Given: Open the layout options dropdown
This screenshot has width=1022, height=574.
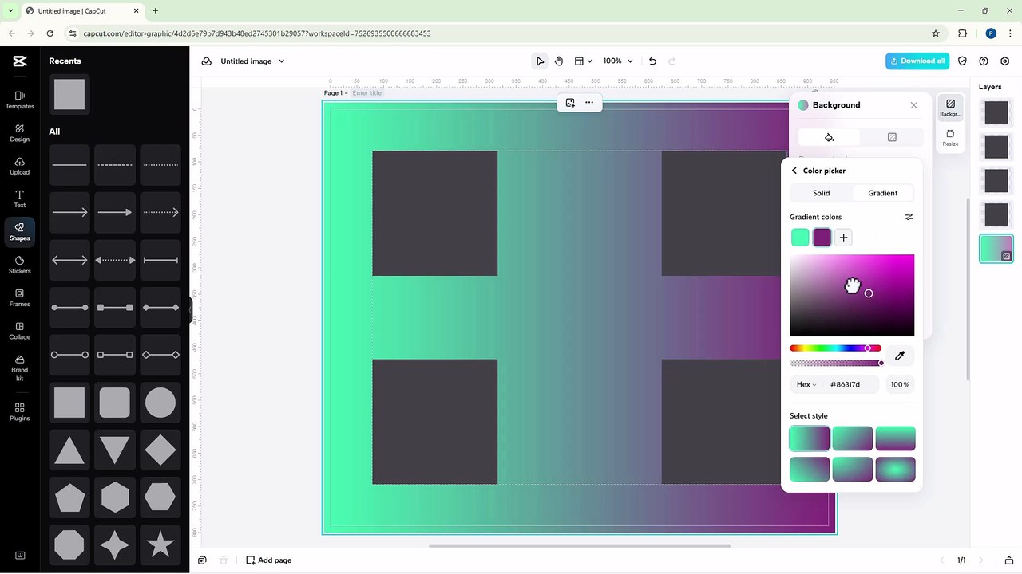Looking at the screenshot, I should click(x=584, y=61).
